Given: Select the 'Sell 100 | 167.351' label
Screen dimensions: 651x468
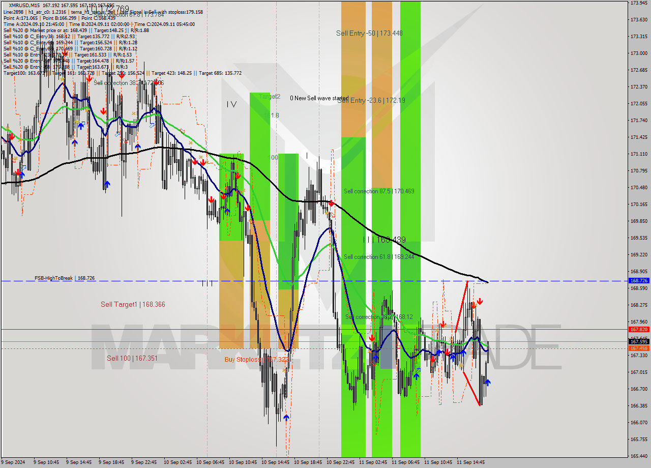Looking at the screenshot, I should tap(132, 358).
